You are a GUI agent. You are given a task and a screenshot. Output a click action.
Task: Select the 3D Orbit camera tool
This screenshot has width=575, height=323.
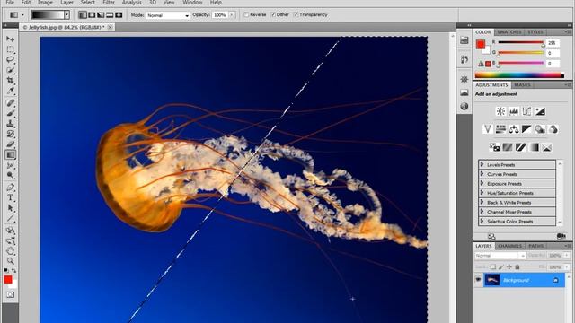click(10, 241)
